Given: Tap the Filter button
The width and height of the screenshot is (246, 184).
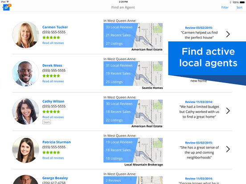Looking at the screenshot, I should (225, 8).
